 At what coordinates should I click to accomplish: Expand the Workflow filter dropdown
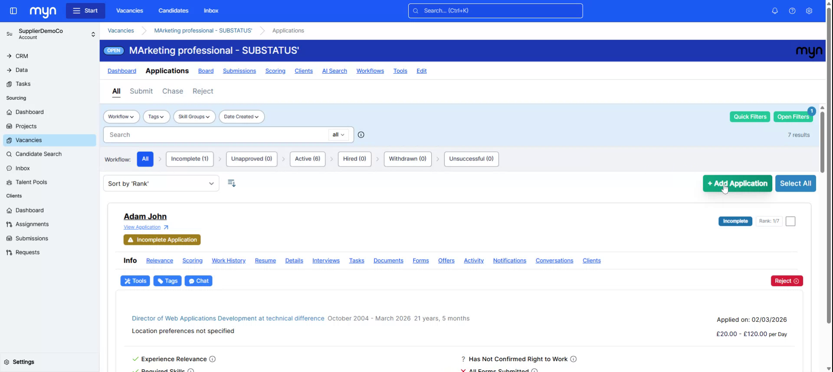tap(121, 117)
